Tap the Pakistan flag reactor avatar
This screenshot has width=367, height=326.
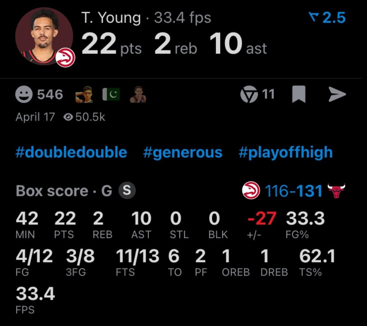click(111, 94)
